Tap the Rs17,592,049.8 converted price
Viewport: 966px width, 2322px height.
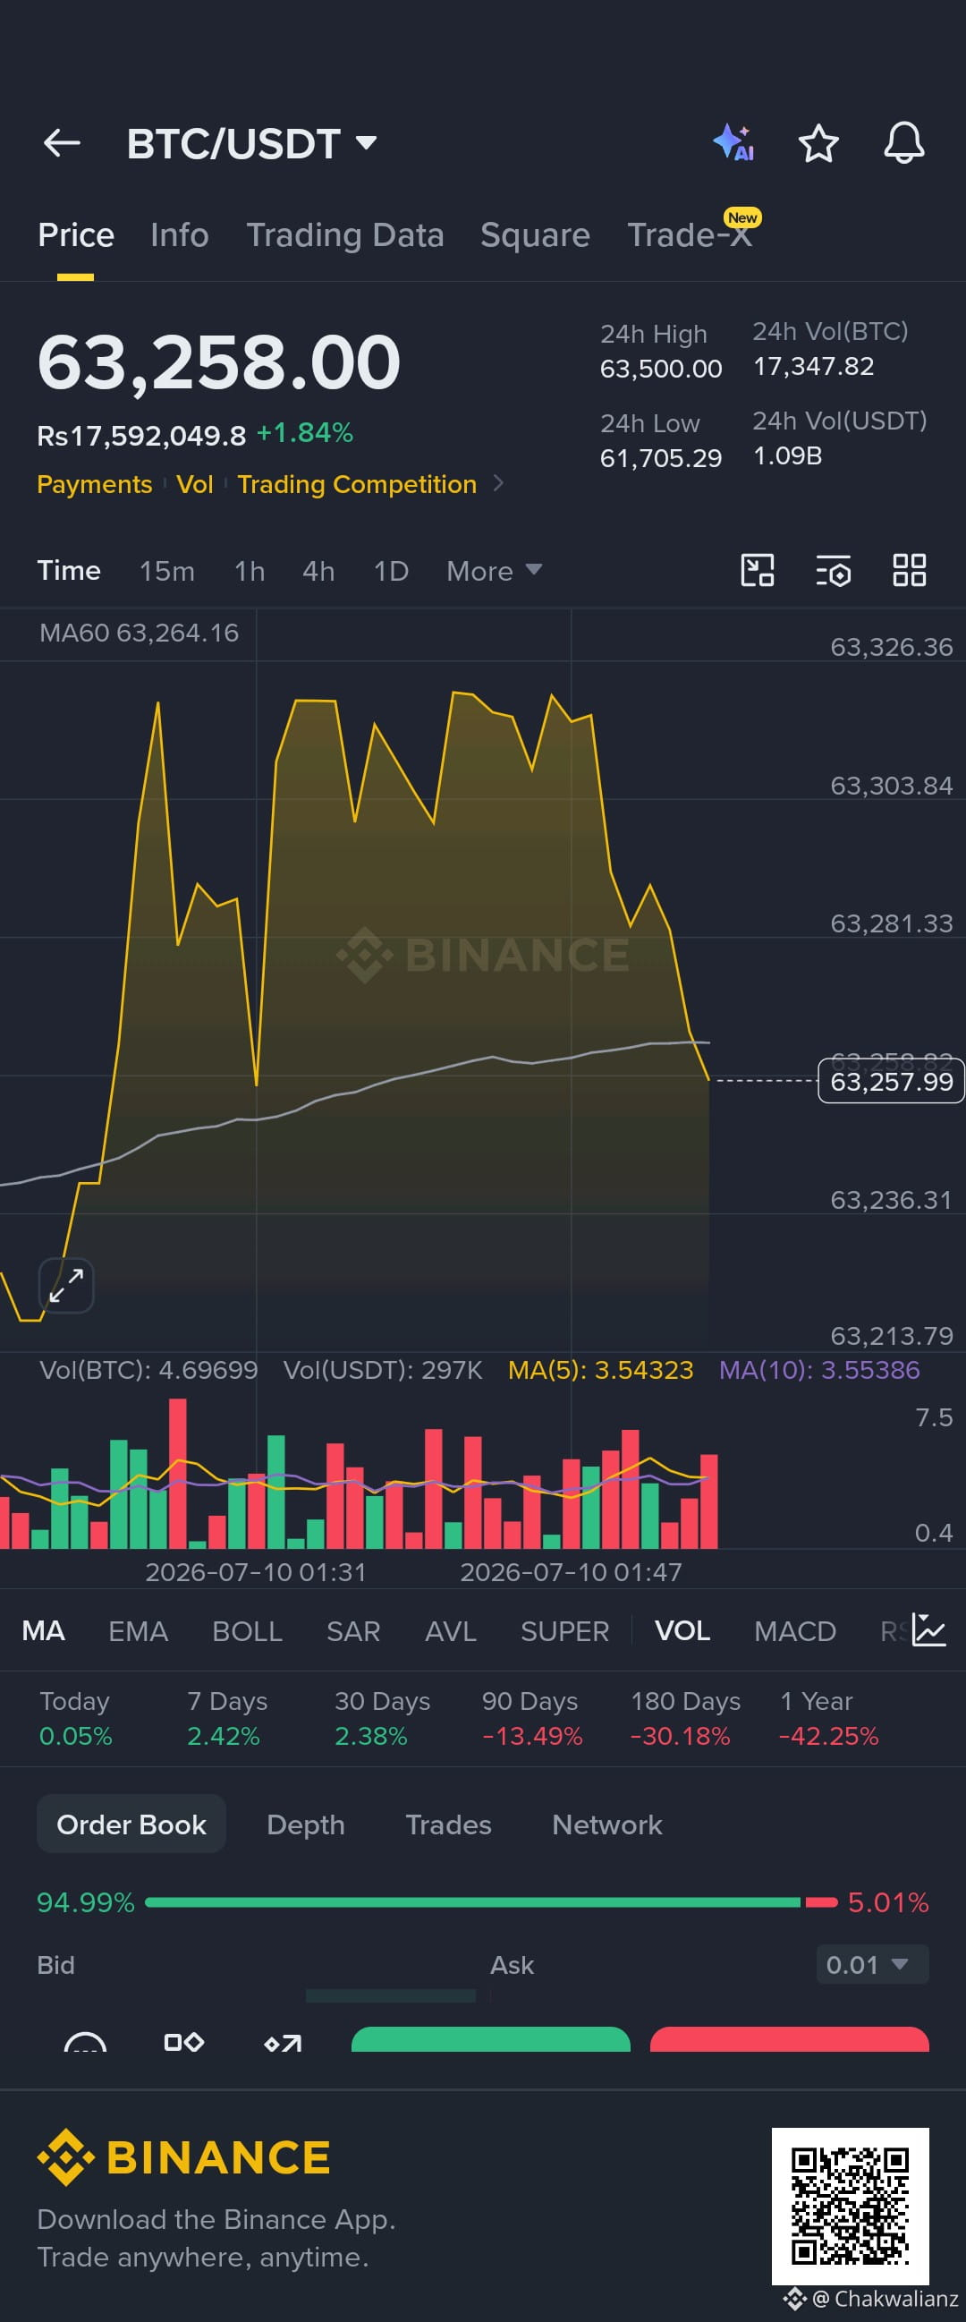click(x=141, y=436)
